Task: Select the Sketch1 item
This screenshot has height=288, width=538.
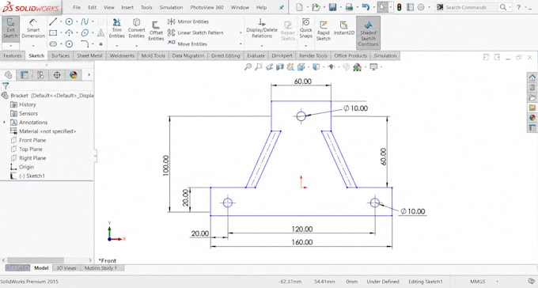Action: tap(28, 176)
